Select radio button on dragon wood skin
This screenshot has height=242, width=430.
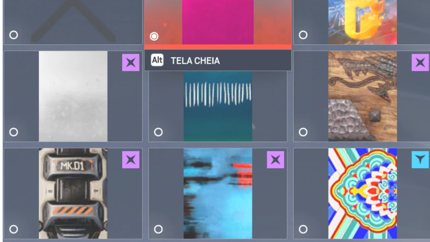pyautogui.click(x=303, y=132)
